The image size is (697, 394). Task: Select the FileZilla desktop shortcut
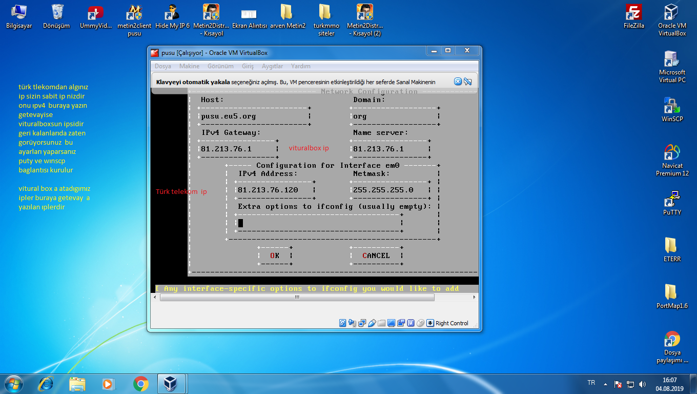(x=634, y=17)
